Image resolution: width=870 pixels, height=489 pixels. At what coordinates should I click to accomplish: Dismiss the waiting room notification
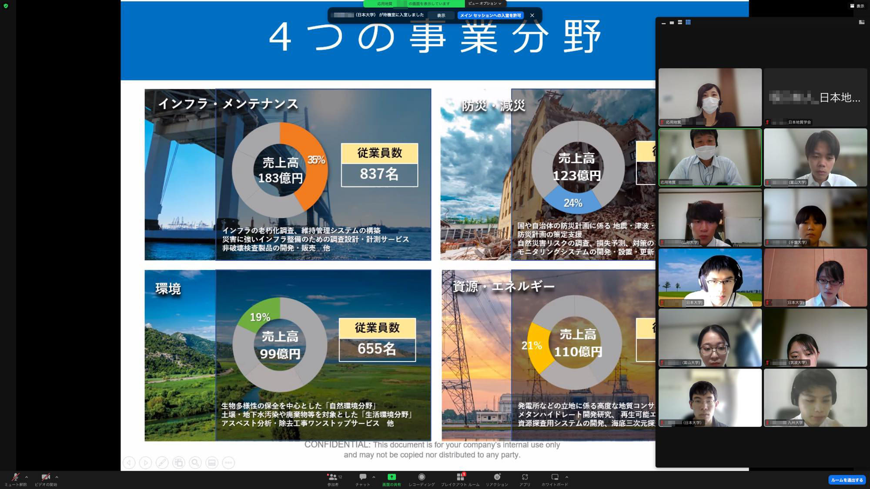click(x=532, y=15)
